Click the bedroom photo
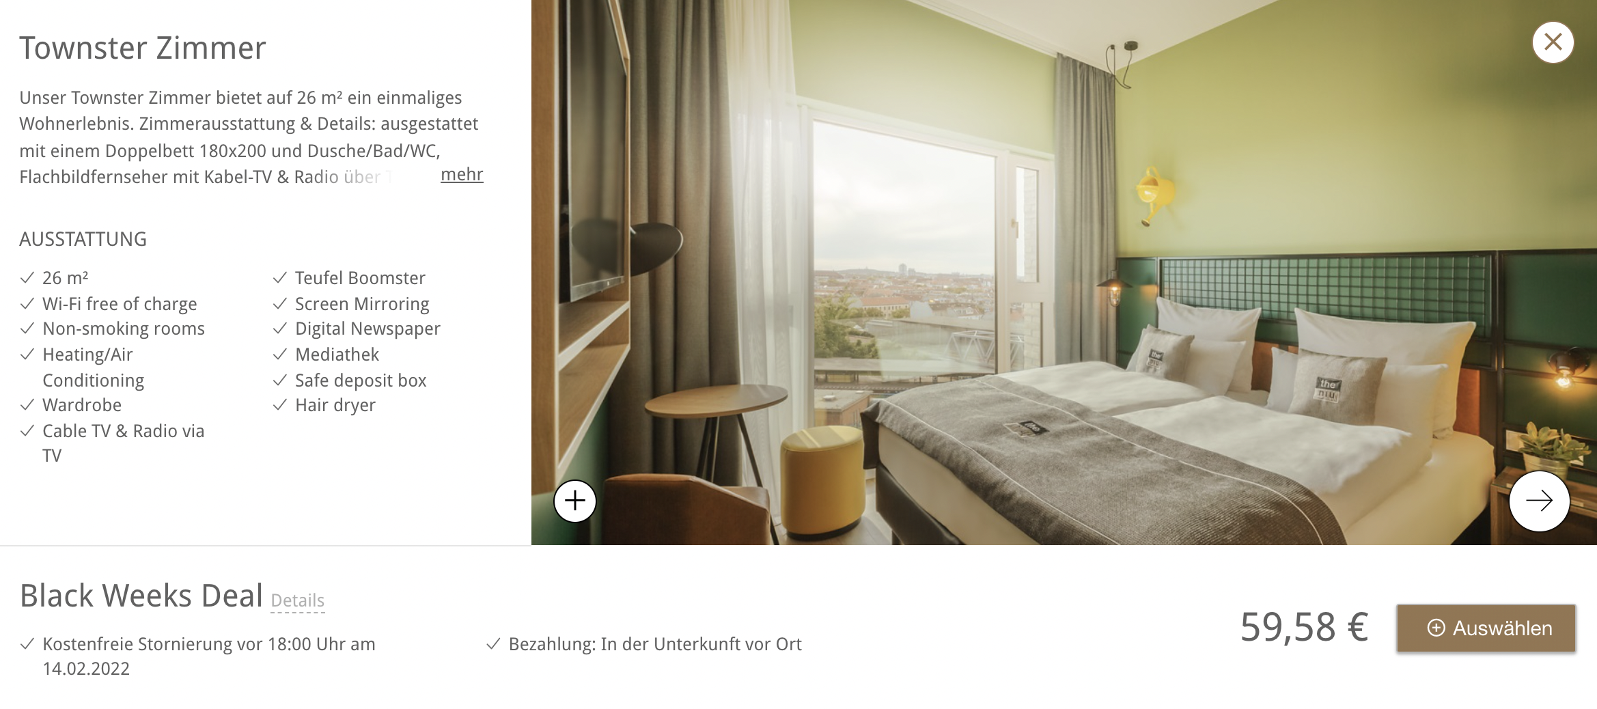Image resolution: width=1597 pixels, height=709 pixels. (1064, 273)
